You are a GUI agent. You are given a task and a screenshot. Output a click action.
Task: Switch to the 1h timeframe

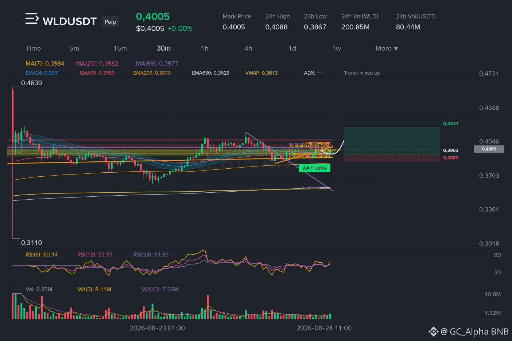click(x=205, y=48)
